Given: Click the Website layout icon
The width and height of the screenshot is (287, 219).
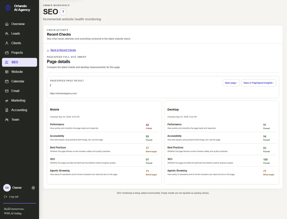Looking at the screenshot, I should [x=7, y=72].
